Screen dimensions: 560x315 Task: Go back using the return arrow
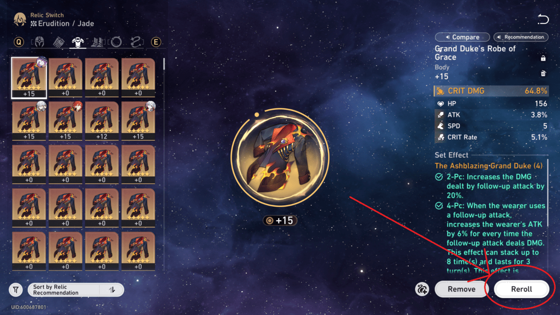coord(543,19)
